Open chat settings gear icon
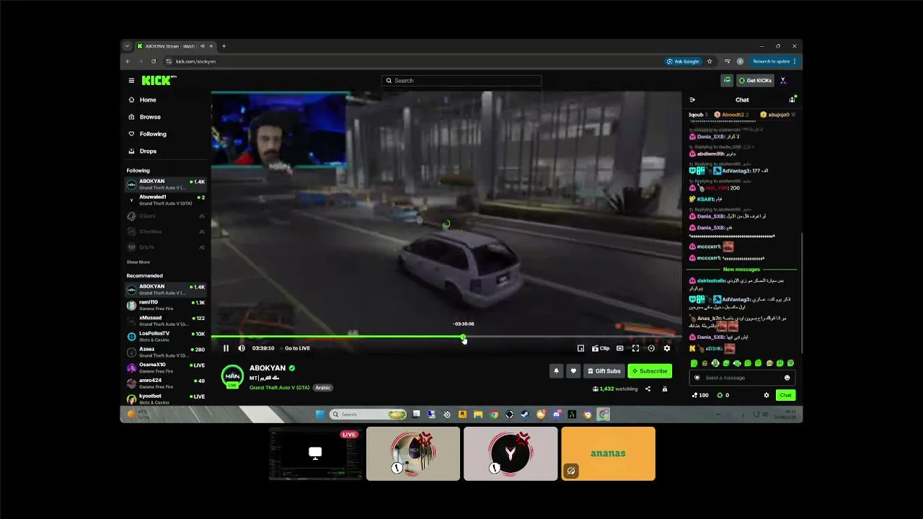This screenshot has width=923, height=519. pyautogui.click(x=767, y=395)
